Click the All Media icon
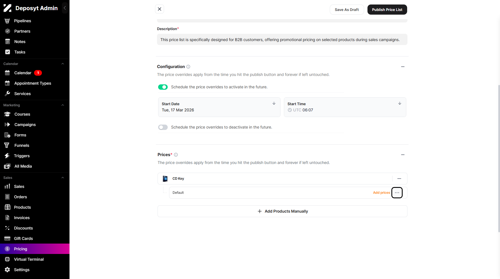 pos(7,166)
